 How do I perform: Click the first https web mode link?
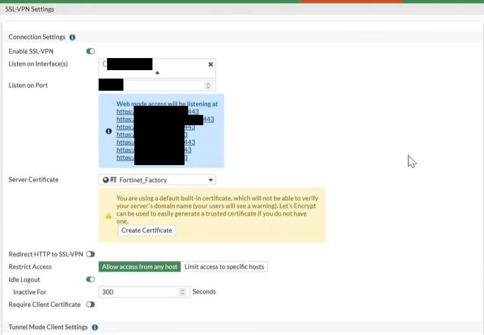[x=157, y=112]
